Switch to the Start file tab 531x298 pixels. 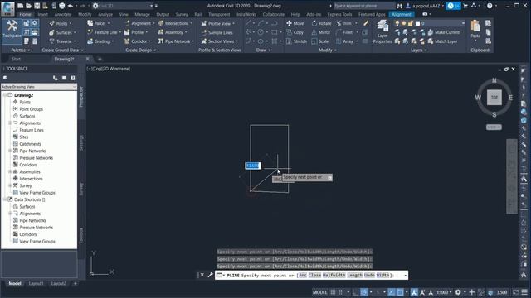[x=16, y=59]
